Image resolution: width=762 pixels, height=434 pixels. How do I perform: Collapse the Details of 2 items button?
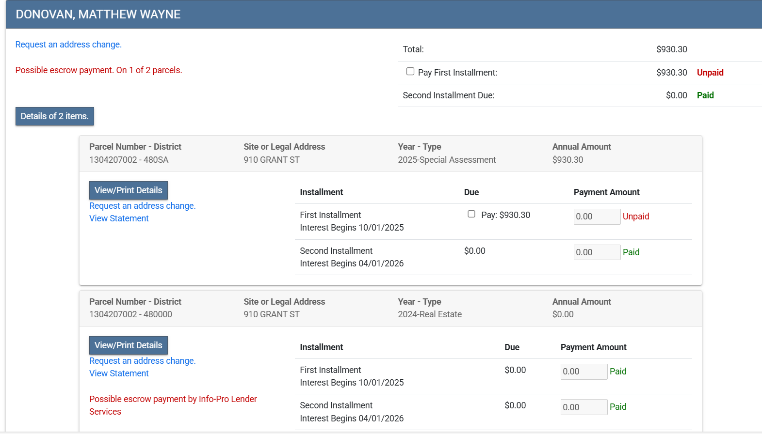pyautogui.click(x=54, y=116)
